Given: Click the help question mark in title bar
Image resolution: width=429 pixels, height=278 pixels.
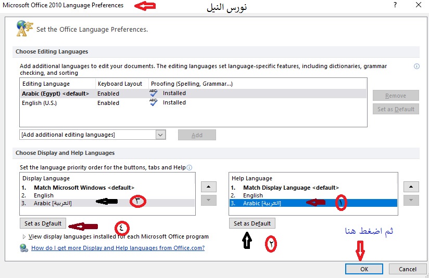Looking at the screenshot, I should click(396, 5).
